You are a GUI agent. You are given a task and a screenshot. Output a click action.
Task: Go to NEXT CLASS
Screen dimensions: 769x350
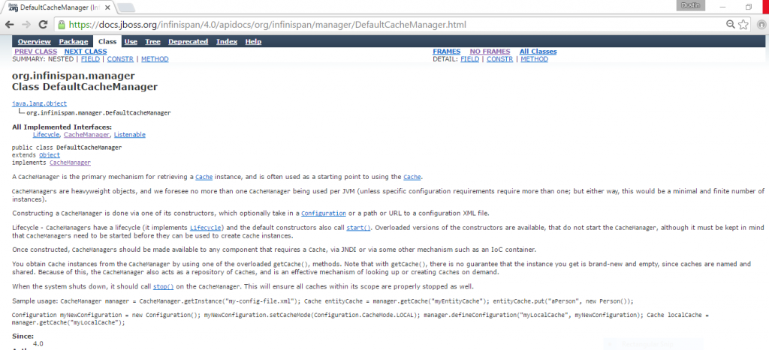[x=86, y=52]
